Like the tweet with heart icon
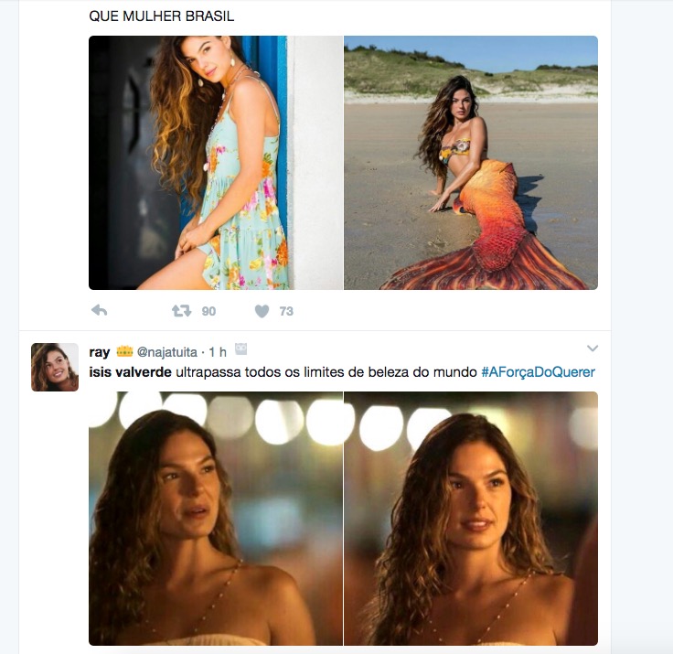673x654 pixels. click(262, 311)
